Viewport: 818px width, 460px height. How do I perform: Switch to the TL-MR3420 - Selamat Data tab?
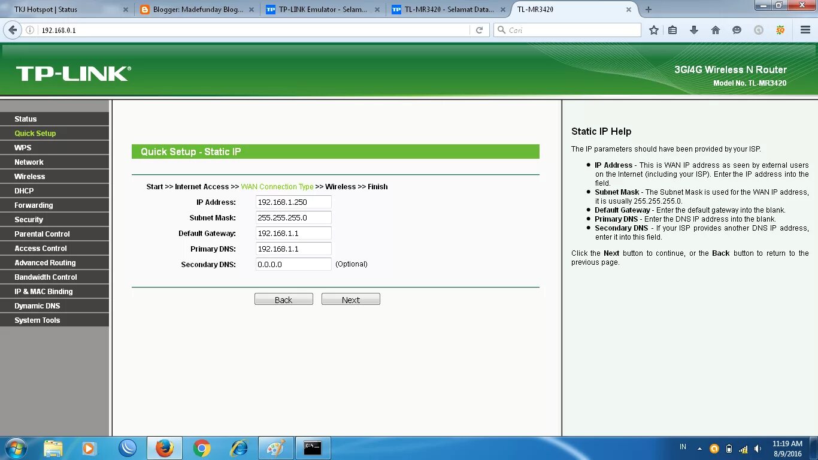[x=448, y=10]
